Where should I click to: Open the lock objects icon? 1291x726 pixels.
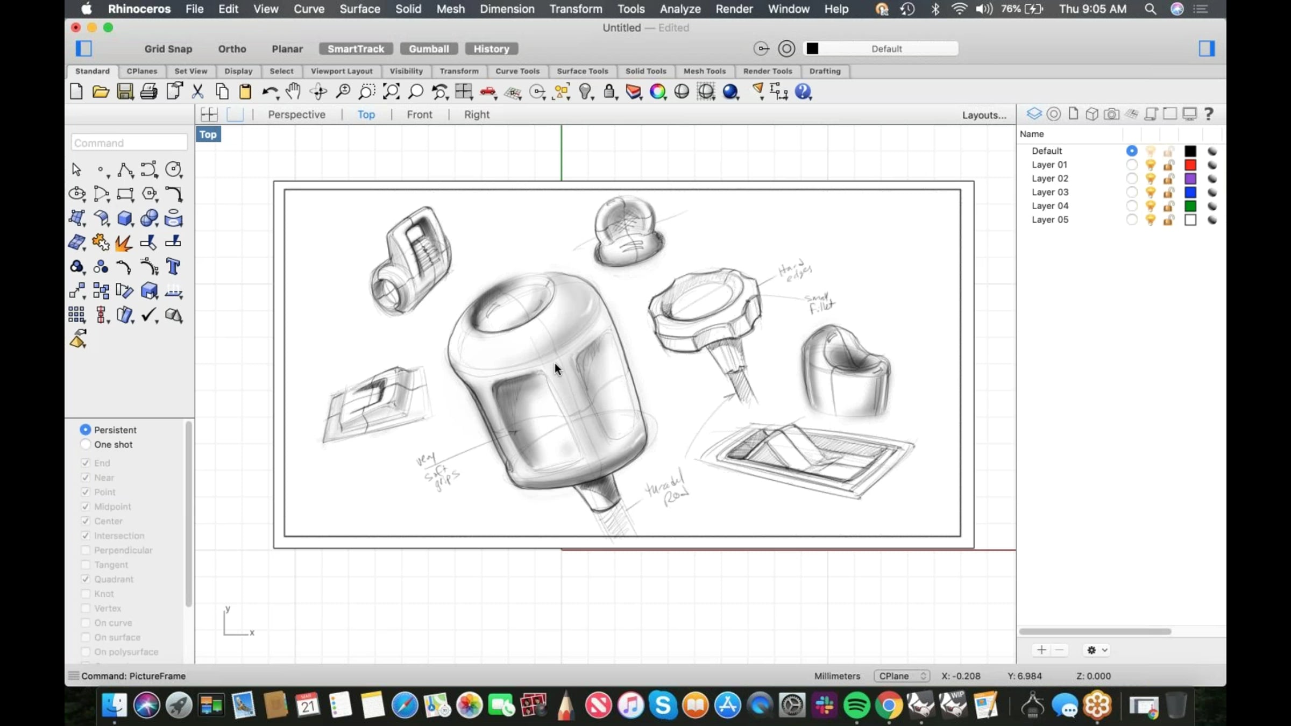pos(609,92)
